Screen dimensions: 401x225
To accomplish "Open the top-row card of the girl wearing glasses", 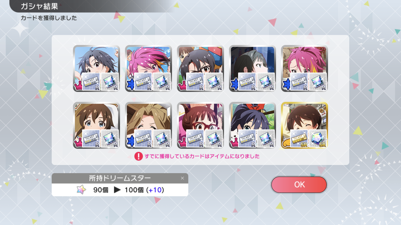I will click(200, 68).
